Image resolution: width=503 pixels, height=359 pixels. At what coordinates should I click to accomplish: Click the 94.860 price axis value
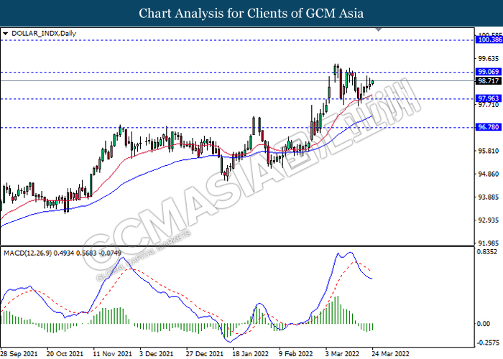[x=488, y=174]
